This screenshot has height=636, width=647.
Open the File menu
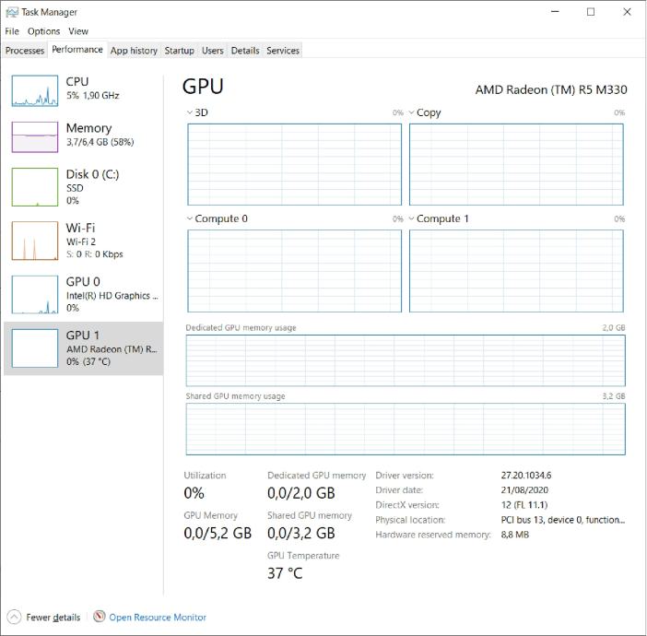pos(12,31)
